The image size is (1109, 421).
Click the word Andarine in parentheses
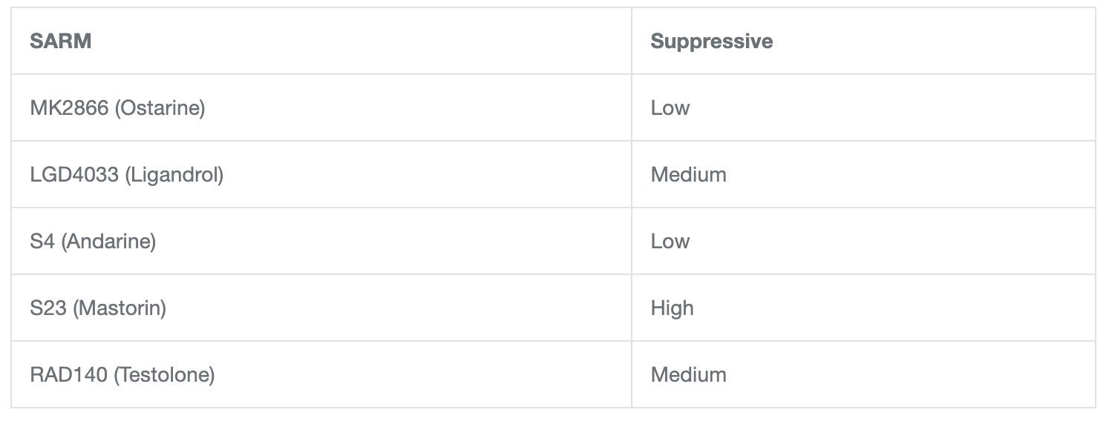point(108,242)
